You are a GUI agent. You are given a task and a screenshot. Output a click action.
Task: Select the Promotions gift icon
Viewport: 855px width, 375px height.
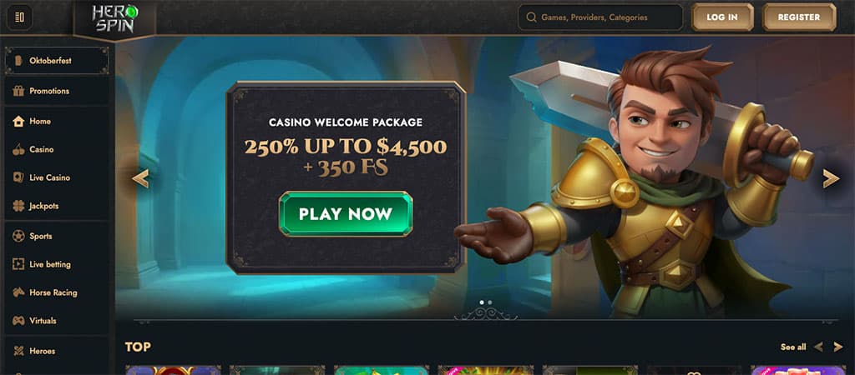[x=18, y=91]
